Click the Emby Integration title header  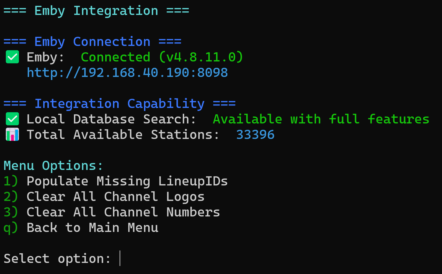[x=96, y=11]
